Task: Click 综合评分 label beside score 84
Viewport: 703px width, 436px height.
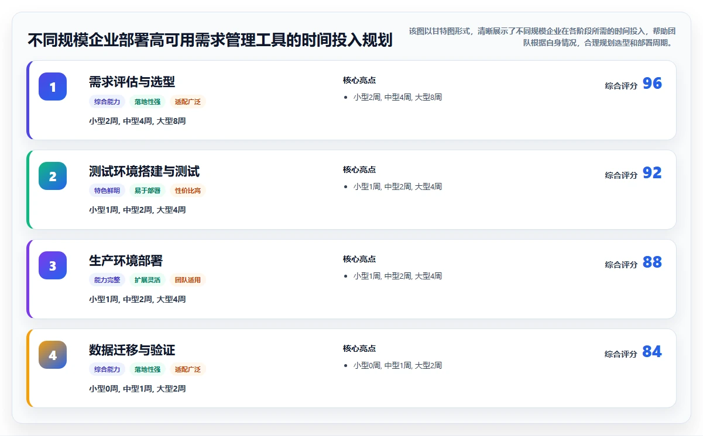Action: coord(621,354)
